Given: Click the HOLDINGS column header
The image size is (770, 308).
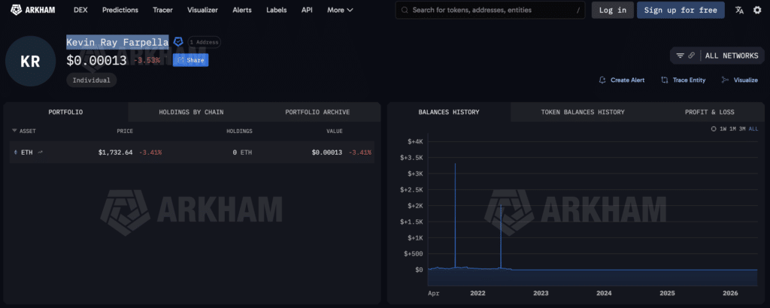Looking at the screenshot, I should pos(239,131).
